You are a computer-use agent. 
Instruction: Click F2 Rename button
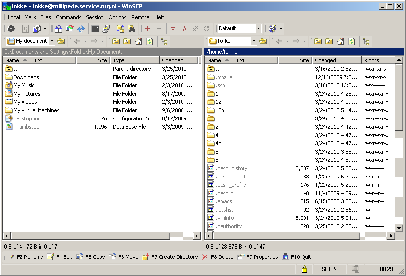[26, 257]
